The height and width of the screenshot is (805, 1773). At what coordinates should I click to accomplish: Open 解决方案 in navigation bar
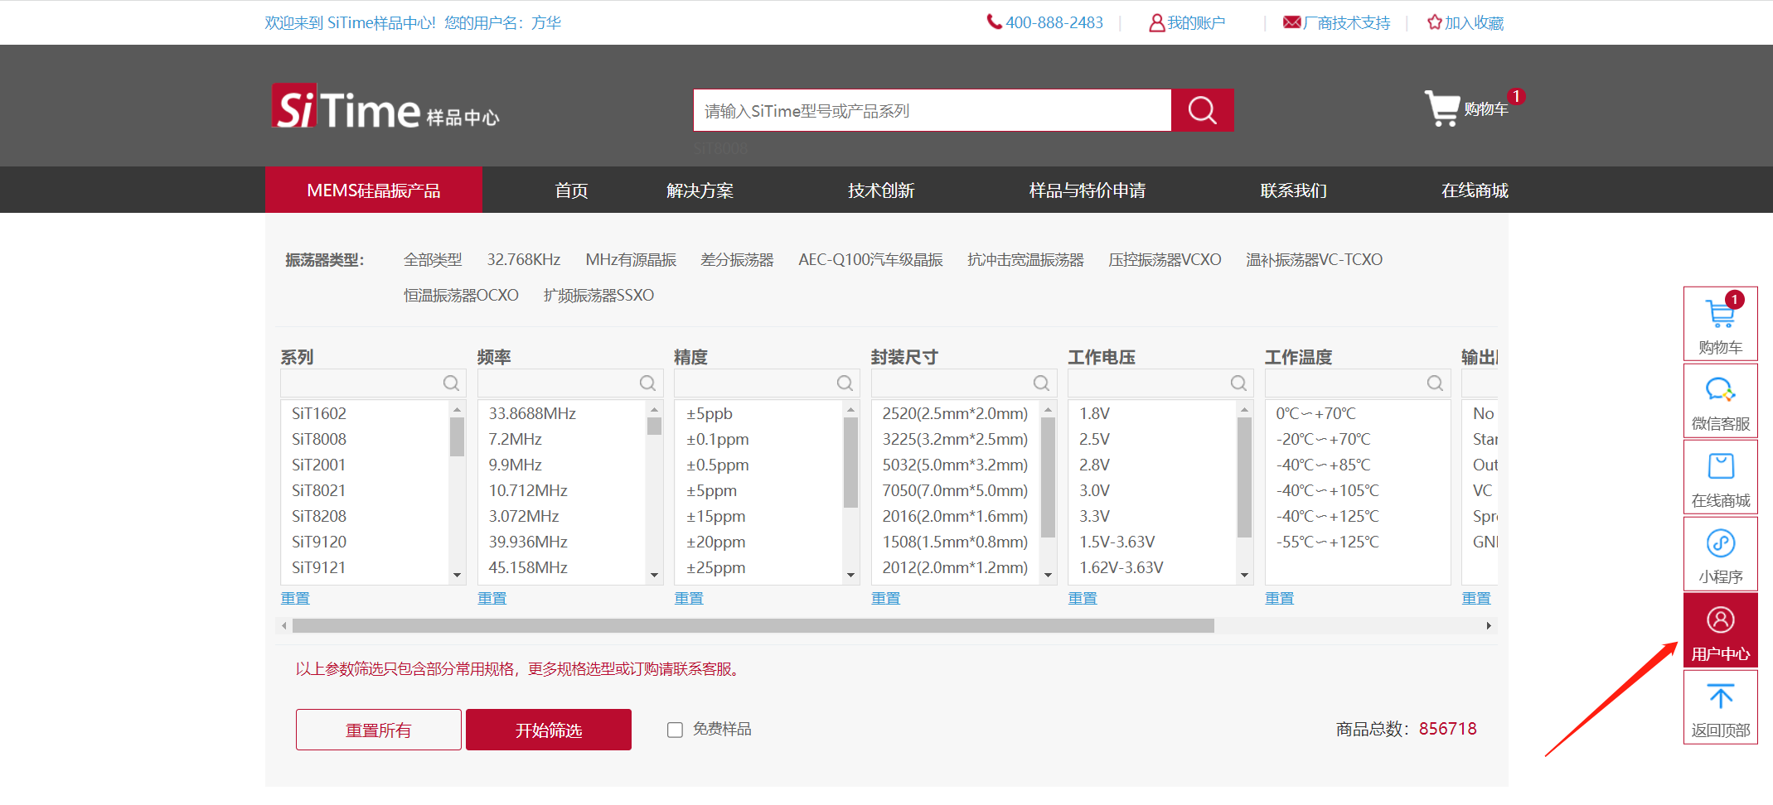[x=700, y=190]
